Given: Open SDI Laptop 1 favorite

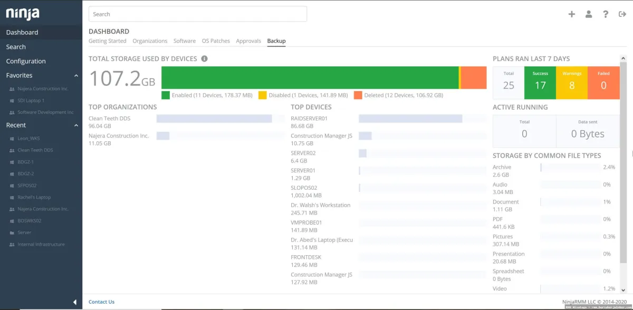Looking at the screenshot, I should pyautogui.click(x=31, y=101).
